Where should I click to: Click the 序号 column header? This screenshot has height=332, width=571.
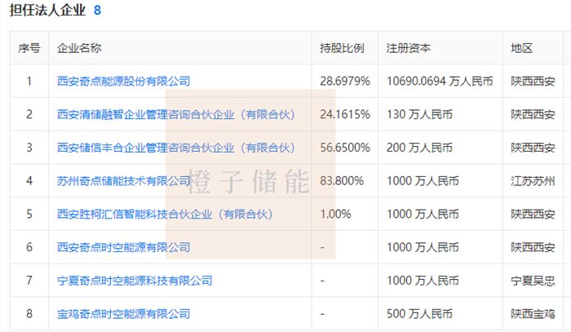29,48
